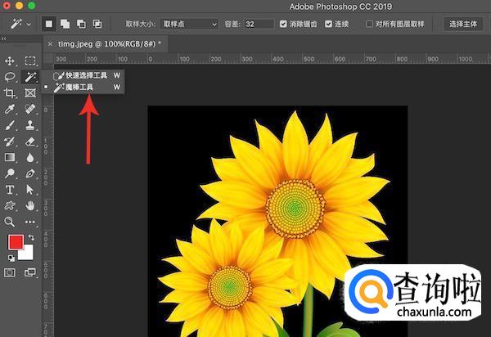Screen dimensions: 491x337
Task: Click the New Selection mode button
Action: tap(49, 24)
